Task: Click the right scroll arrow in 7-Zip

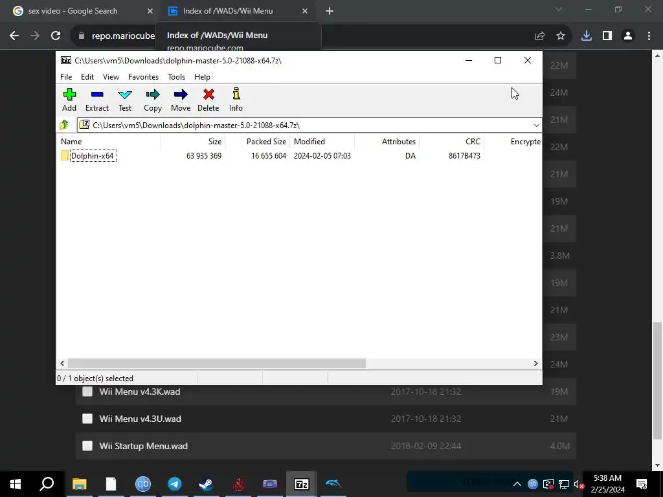Action: tap(535, 364)
